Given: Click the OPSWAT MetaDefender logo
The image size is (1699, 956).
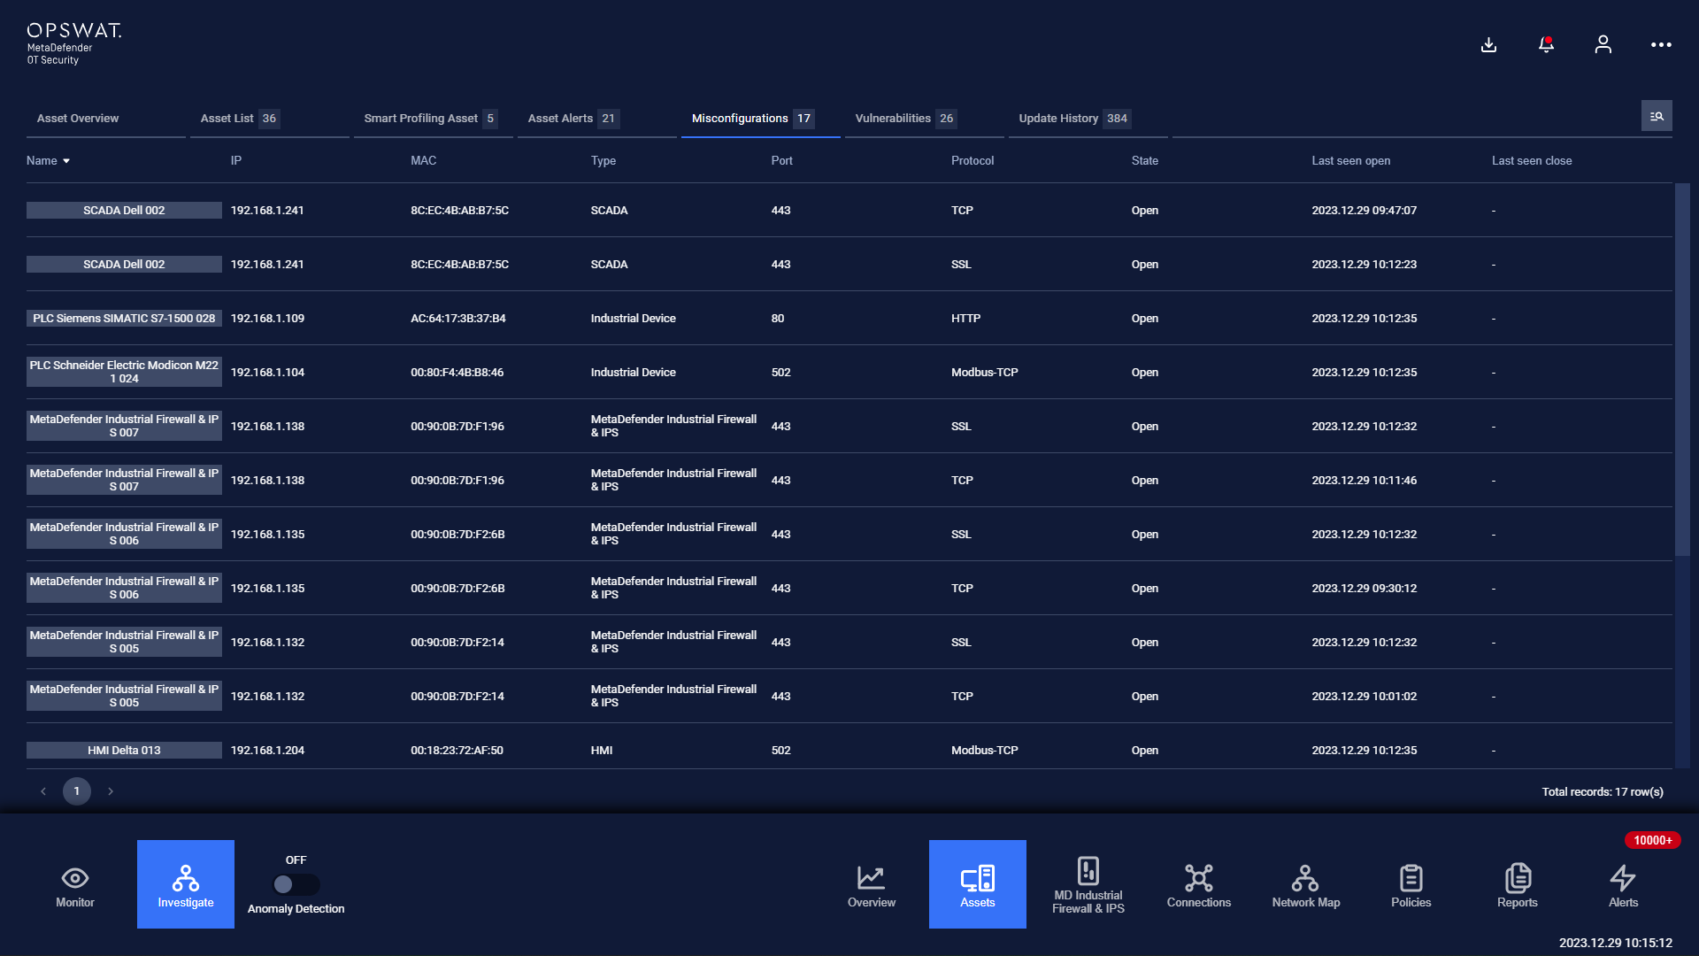Looking at the screenshot, I should [x=74, y=43].
